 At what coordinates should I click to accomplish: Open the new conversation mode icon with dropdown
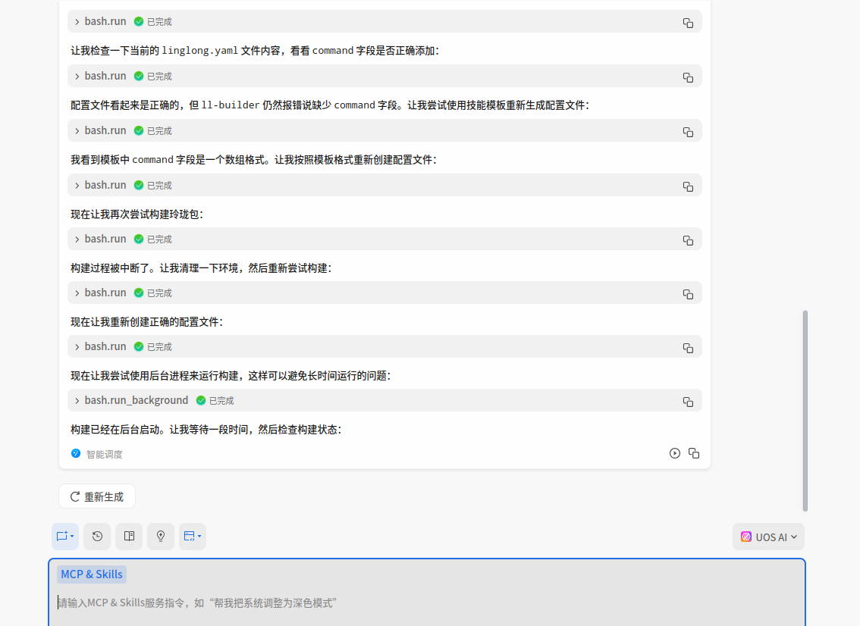point(65,536)
